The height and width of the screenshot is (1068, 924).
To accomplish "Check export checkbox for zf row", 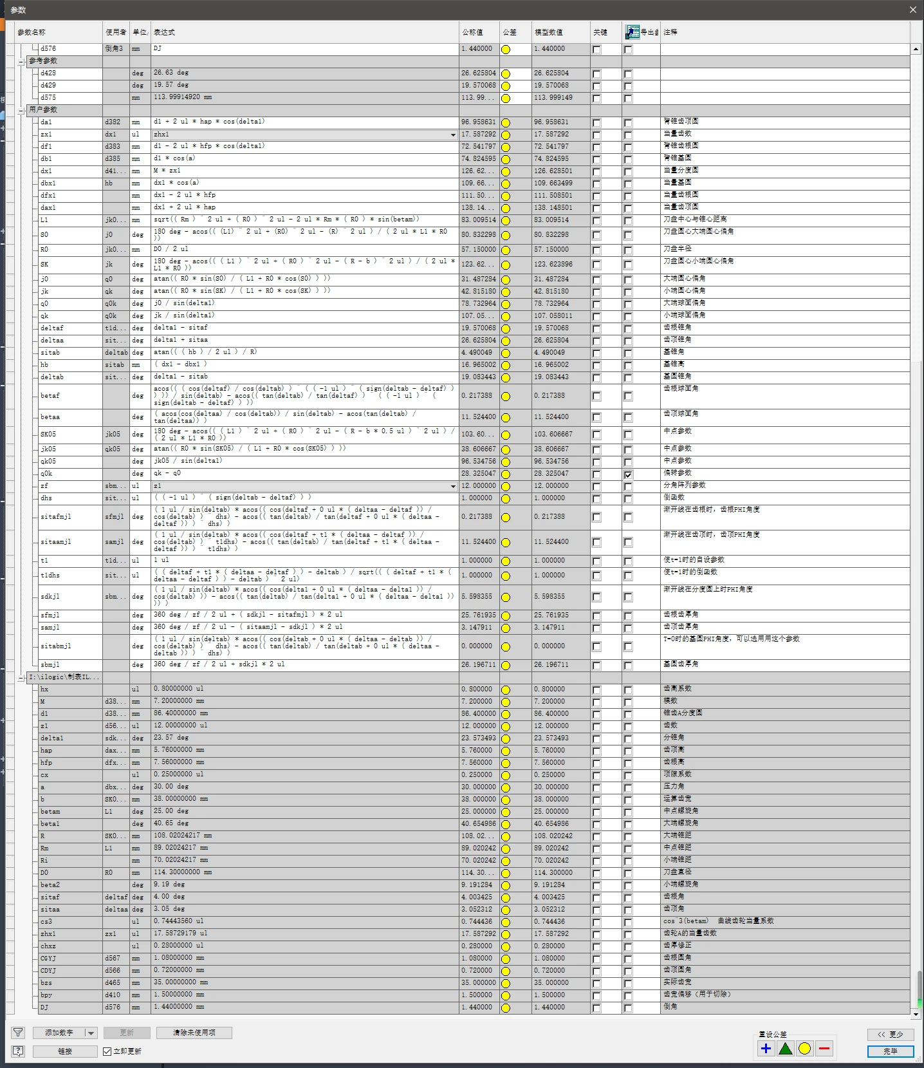I will (x=628, y=487).
